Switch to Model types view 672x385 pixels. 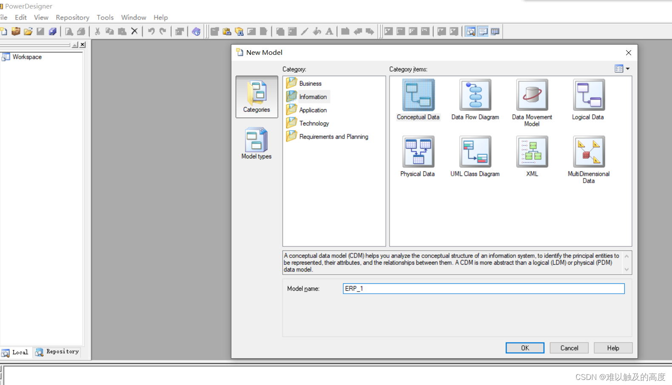(x=256, y=144)
